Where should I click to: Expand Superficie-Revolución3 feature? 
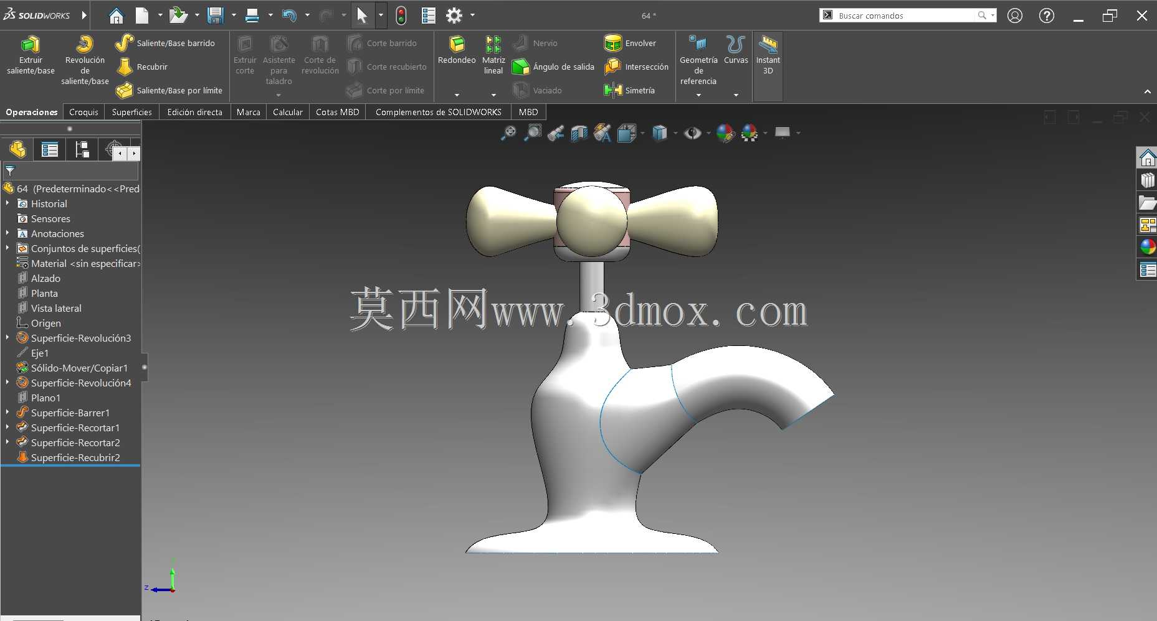tap(7, 338)
